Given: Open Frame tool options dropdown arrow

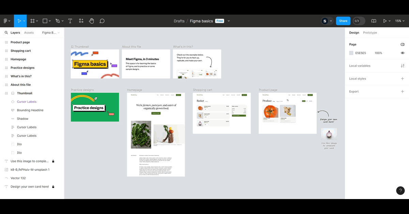Looking at the screenshot, I should point(37,21).
